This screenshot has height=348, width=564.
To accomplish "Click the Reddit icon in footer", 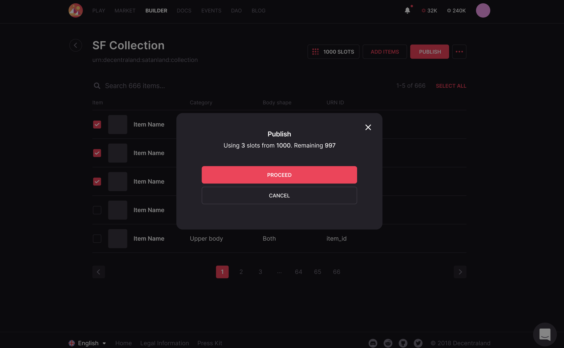I will click(x=388, y=343).
